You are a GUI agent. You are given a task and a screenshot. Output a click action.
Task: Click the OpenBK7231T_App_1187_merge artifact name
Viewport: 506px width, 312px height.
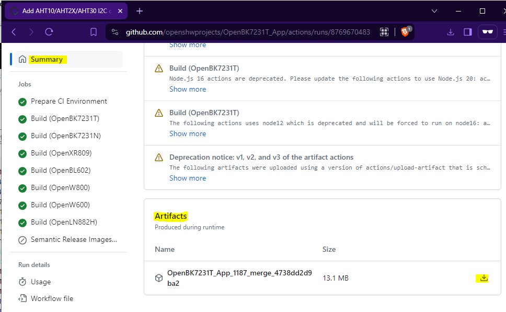click(239, 278)
